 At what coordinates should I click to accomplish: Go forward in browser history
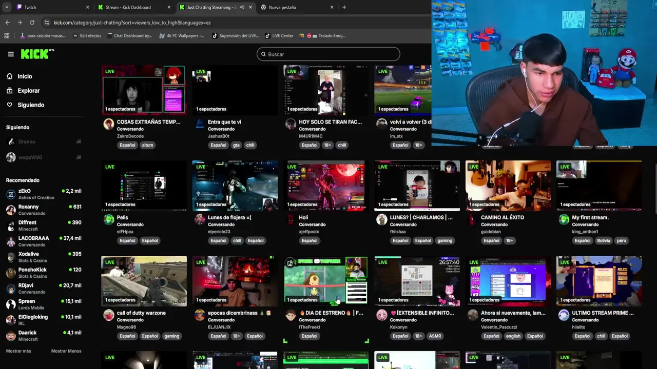pyautogui.click(x=20, y=23)
